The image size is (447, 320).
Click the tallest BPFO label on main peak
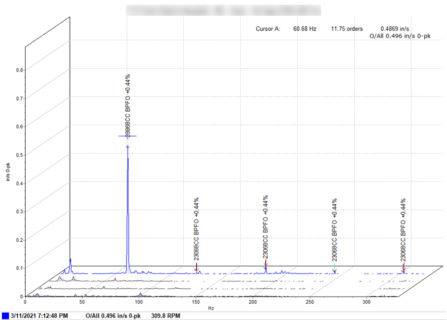127,106
